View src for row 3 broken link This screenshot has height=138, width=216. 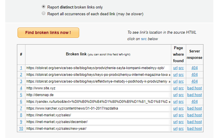click(x=181, y=81)
